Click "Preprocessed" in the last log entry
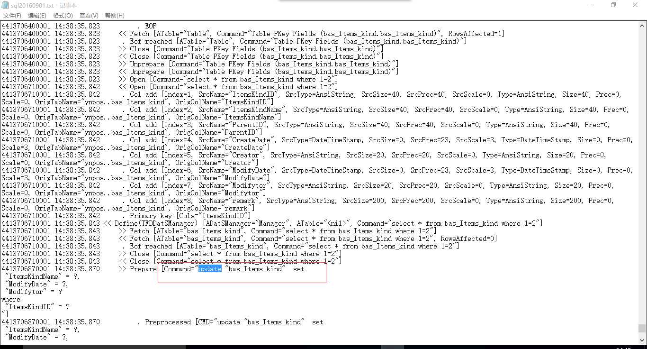 [x=168, y=322]
